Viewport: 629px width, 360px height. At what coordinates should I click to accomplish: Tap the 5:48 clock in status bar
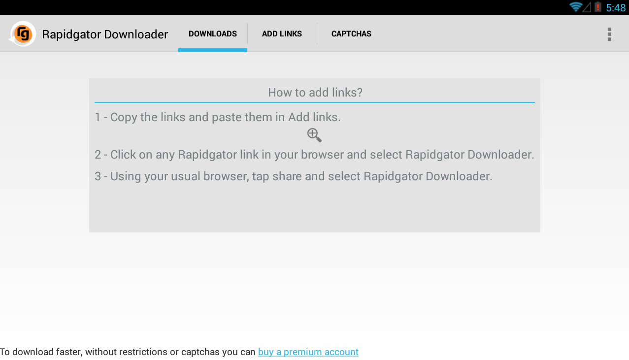tap(616, 7)
